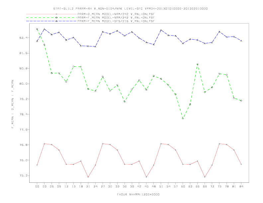
Task: Click the x-axis tick label 00
Action: pos(37,186)
